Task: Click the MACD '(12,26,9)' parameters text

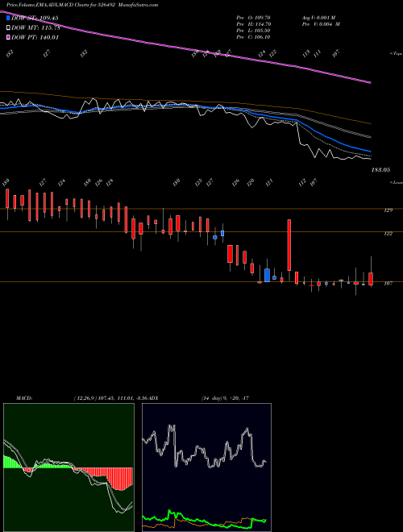Action: pos(85,397)
